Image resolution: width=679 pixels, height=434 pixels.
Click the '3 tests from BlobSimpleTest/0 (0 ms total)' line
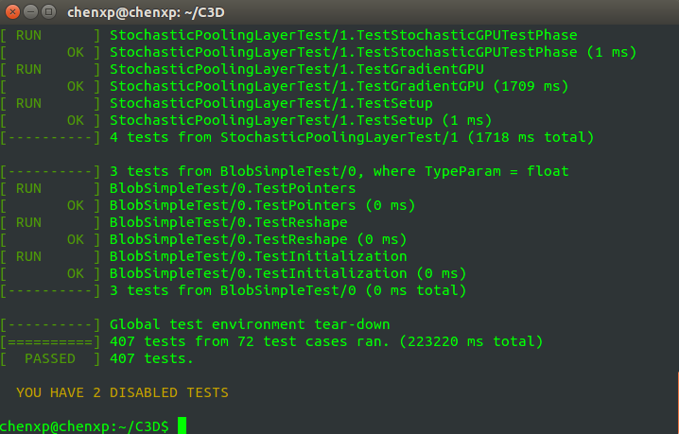[287, 290]
